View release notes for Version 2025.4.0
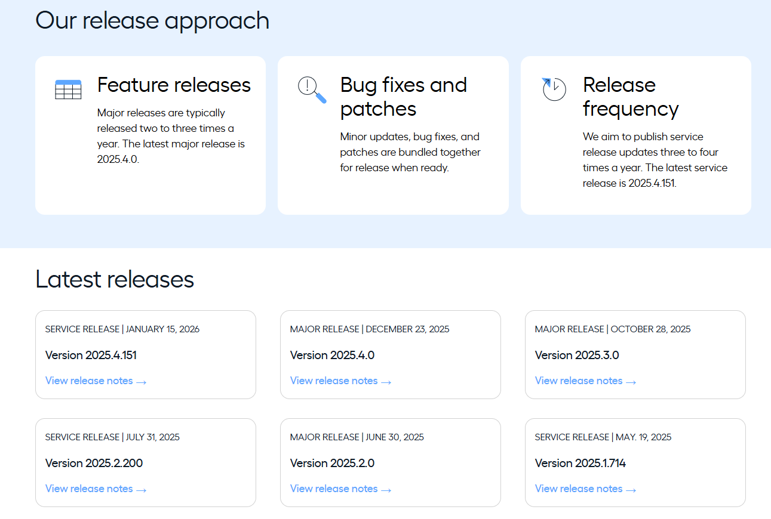This screenshot has width=771, height=519. click(340, 381)
